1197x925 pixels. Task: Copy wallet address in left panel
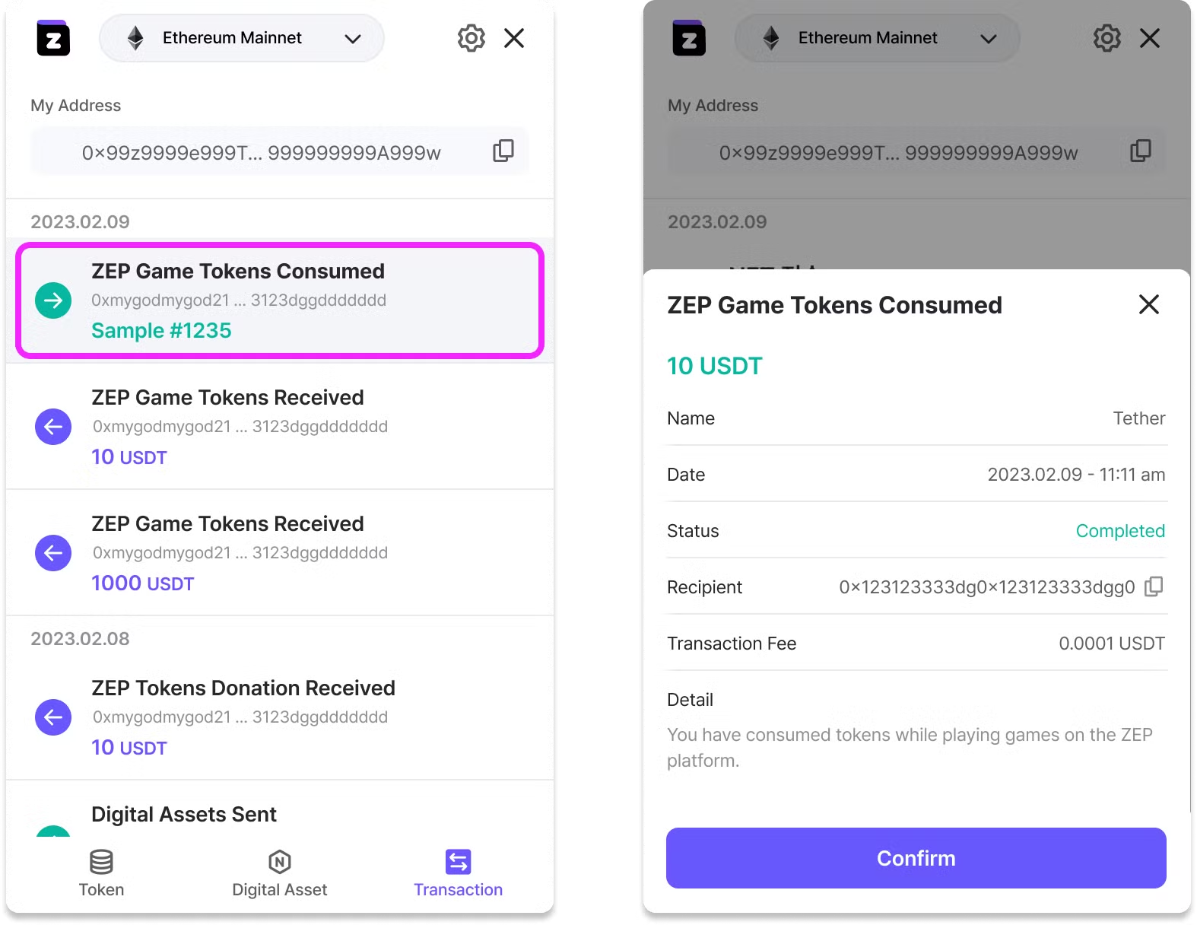503,151
